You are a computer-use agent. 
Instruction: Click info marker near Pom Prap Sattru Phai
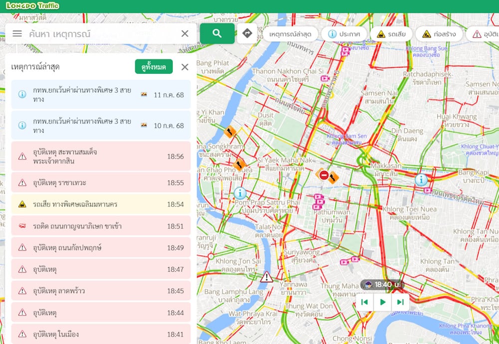240,193
